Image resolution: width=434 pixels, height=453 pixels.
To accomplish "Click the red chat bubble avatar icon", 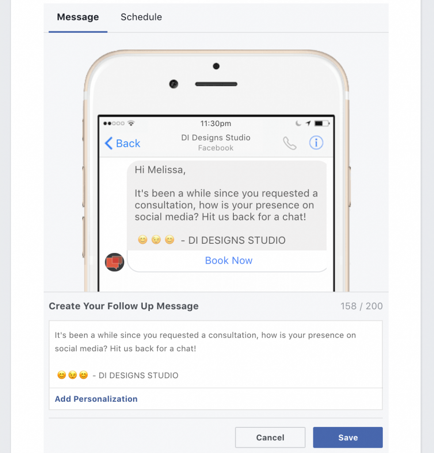I will (114, 262).
